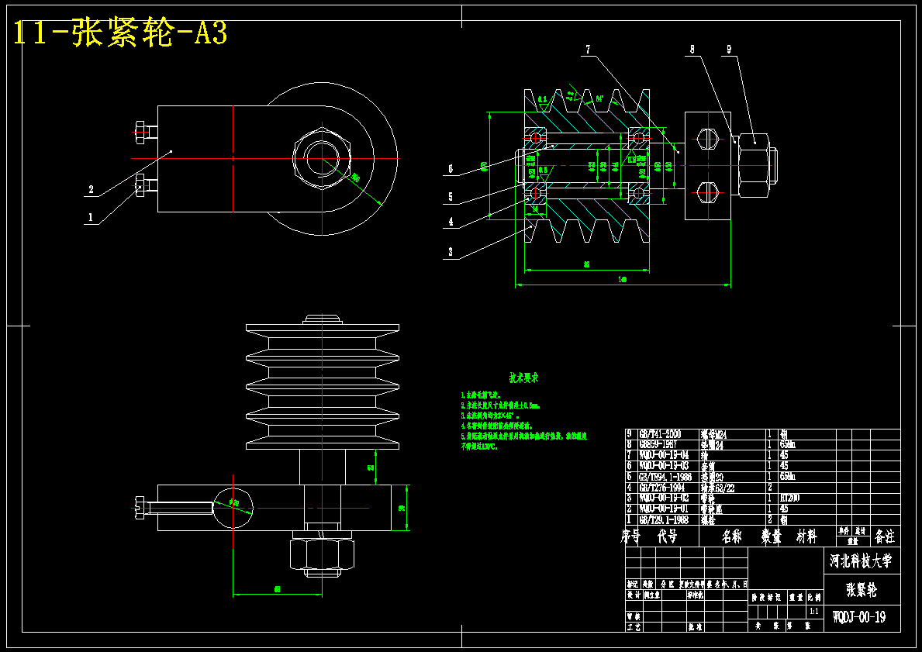Click parts list code GB/T41-2000
922x652 pixels.
(661, 434)
